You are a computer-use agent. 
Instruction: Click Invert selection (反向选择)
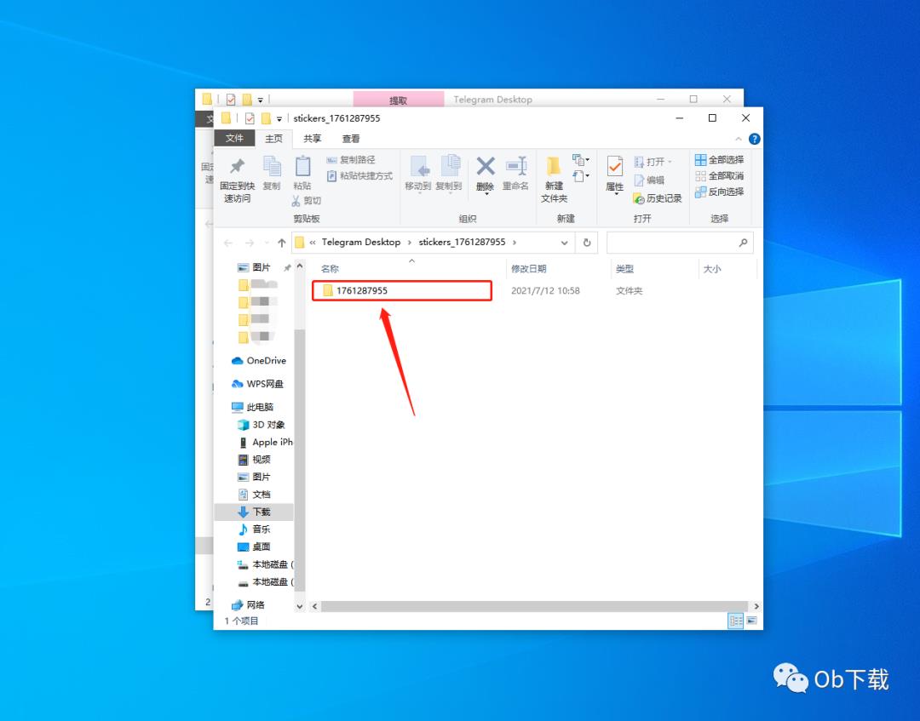pyautogui.click(x=719, y=192)
